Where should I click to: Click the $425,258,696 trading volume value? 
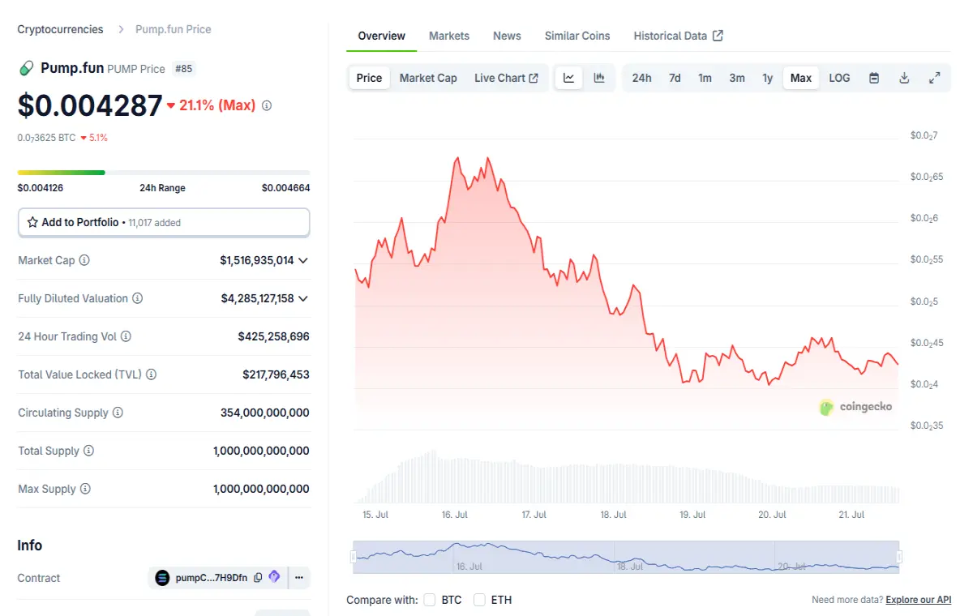[x=273, y=336]
